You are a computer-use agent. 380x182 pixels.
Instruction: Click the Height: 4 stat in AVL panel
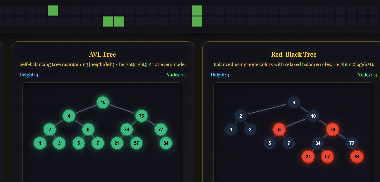(x=29, y=75)
